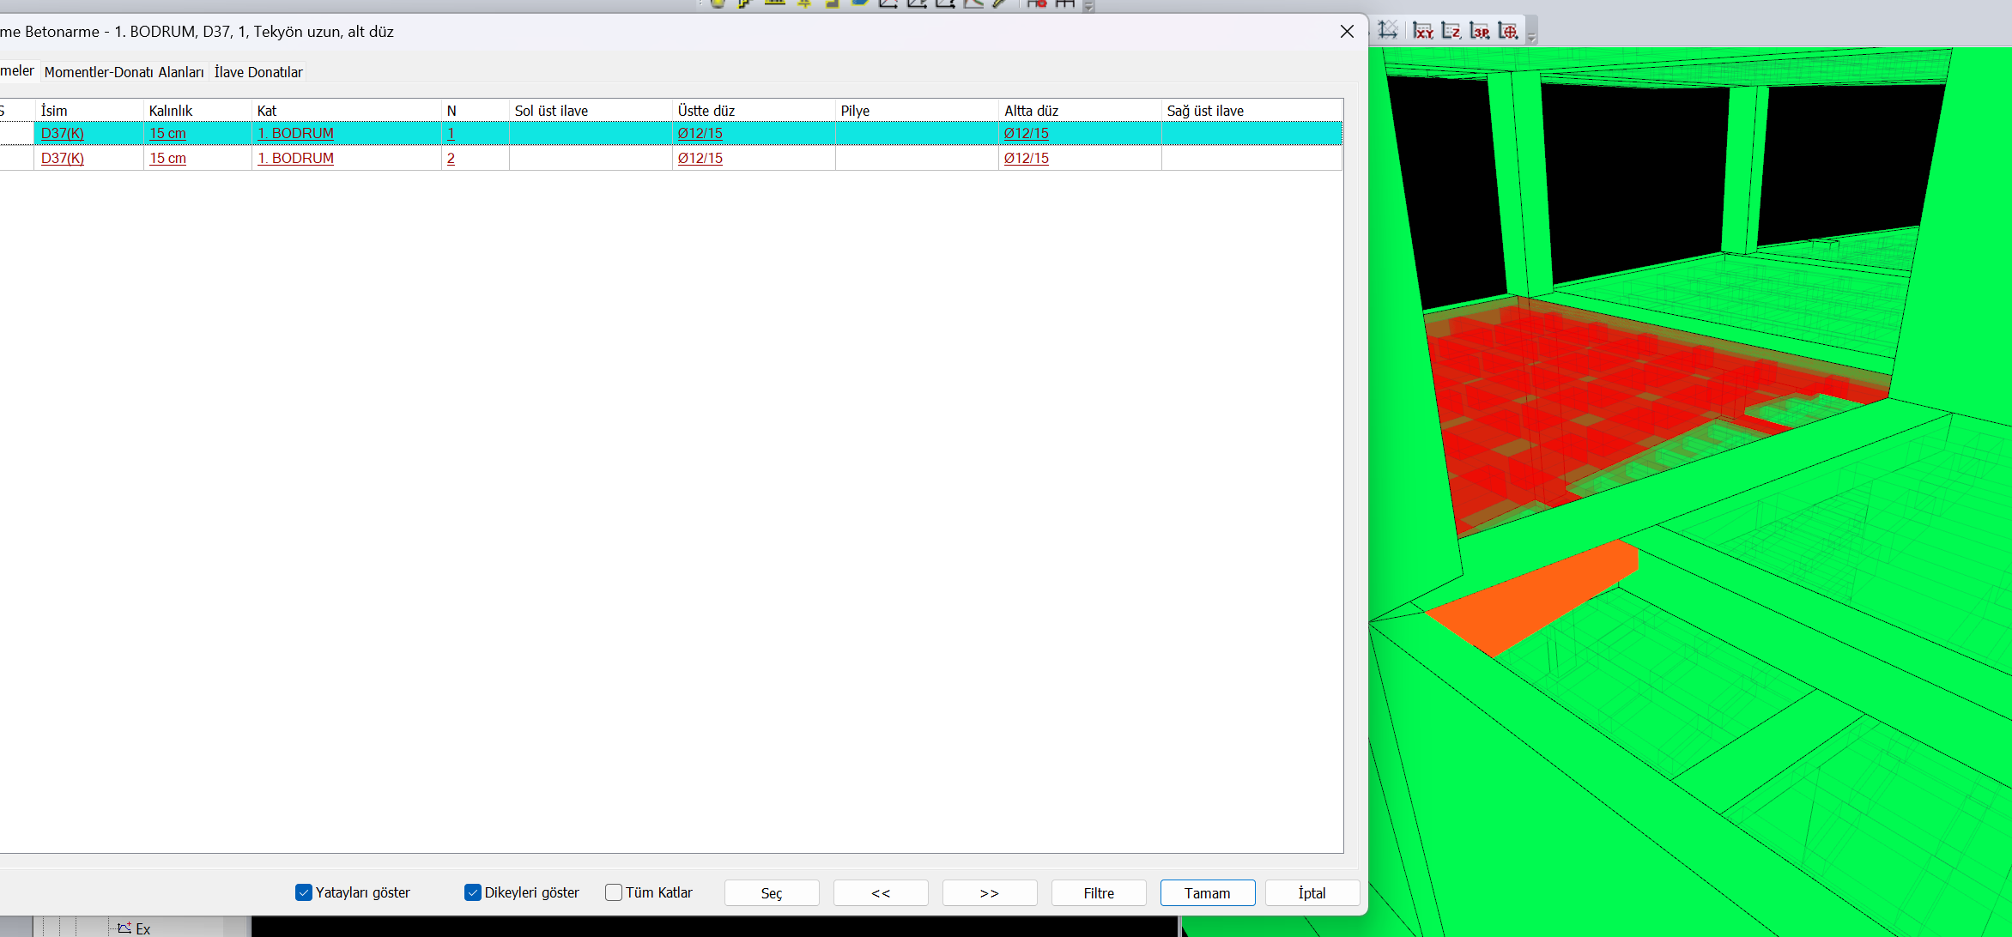Select the XY working plane icon

(1422, 31)
